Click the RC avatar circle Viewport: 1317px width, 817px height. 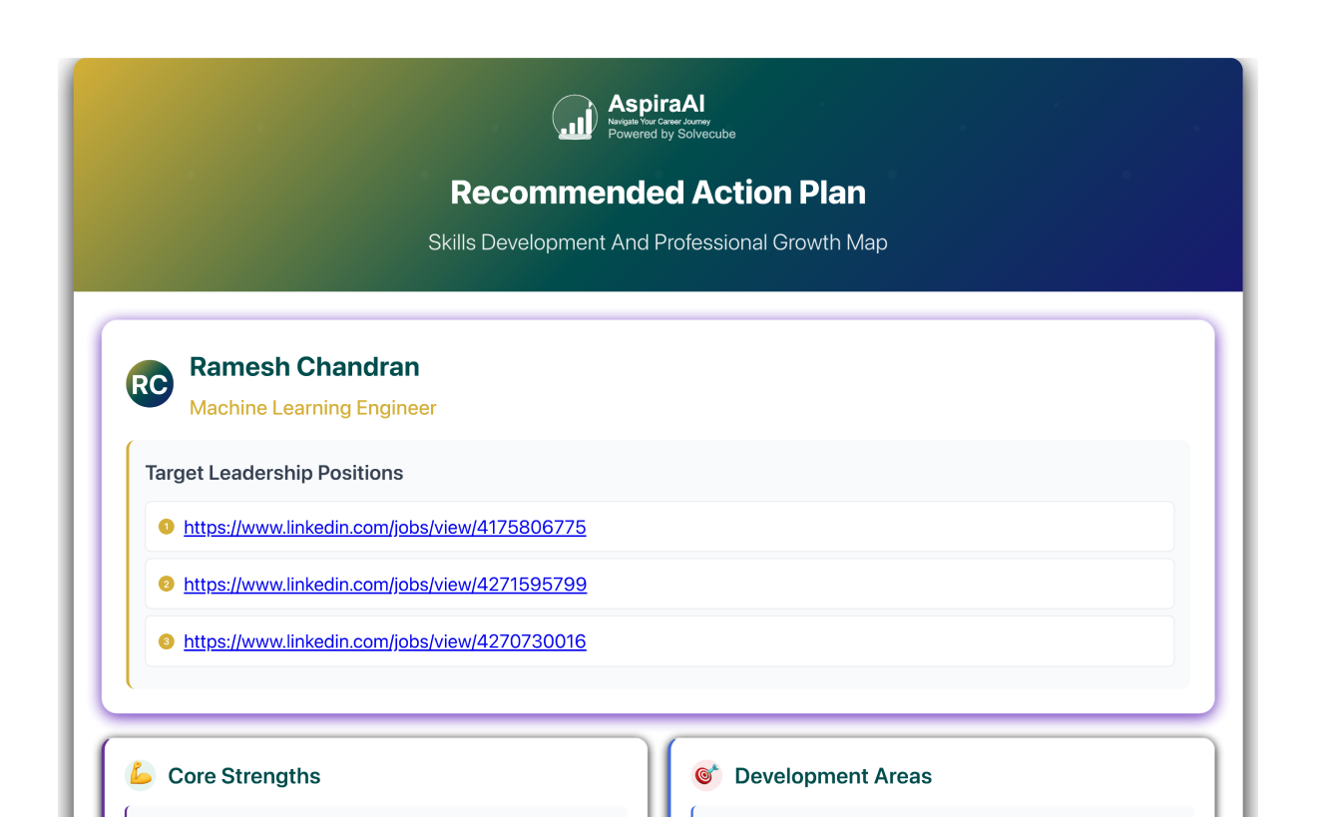pos(150,384)
